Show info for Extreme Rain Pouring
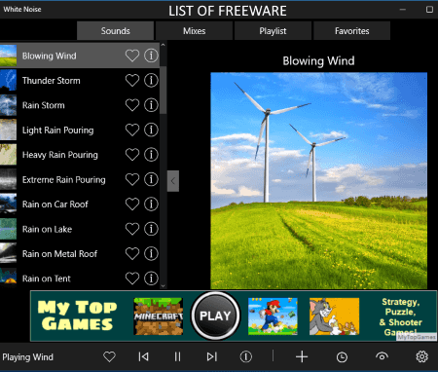 coord(151,179)
